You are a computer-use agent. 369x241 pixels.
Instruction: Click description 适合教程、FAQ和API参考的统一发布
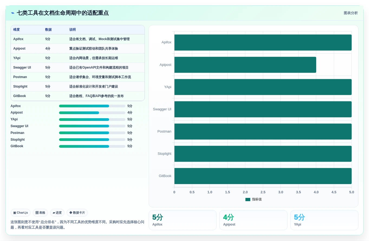tap(96, 96)
